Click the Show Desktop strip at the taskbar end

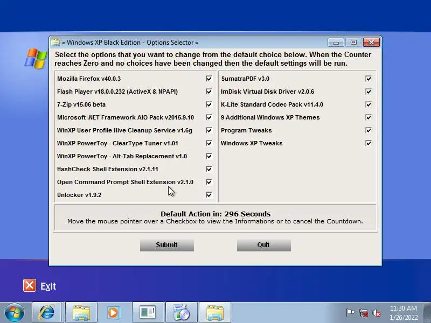pyautogui.click(x=427, y=313)
